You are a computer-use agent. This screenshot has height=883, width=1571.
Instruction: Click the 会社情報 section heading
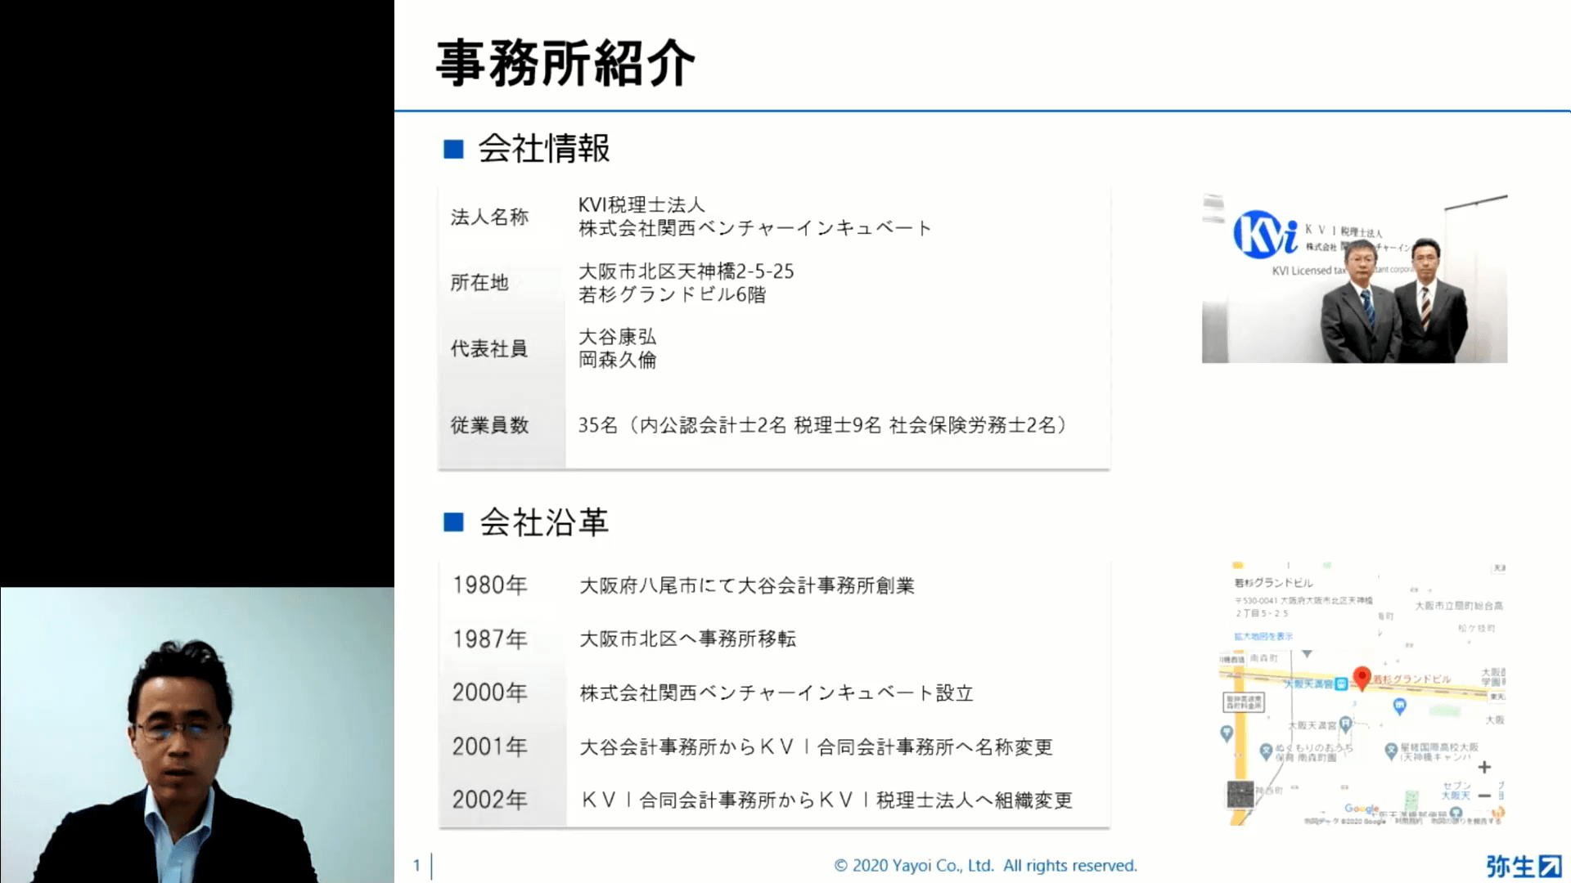click(x=543, y=149)
